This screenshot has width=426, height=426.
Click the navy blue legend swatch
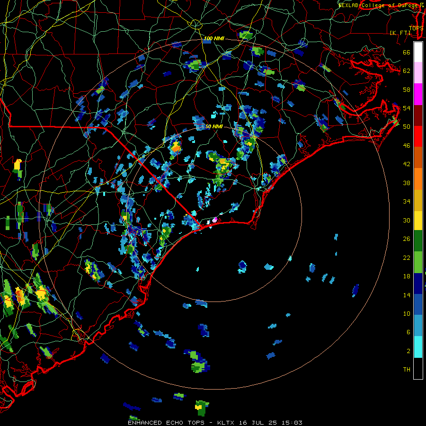418,284
